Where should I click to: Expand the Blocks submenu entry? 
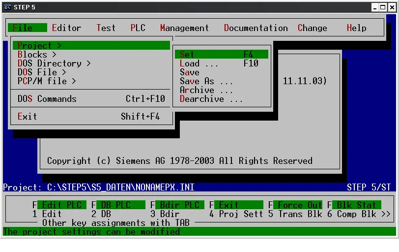click(91, 54)
